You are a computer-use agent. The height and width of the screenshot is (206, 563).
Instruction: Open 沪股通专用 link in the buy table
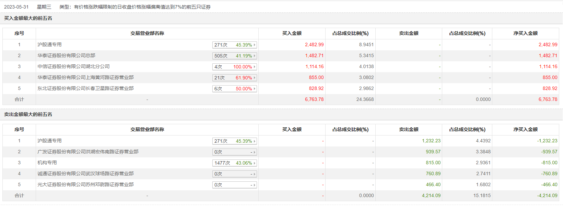point(49,45)
